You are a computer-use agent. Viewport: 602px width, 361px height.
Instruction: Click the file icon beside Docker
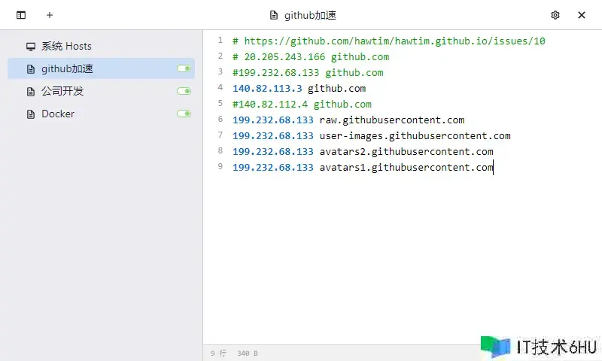click(31, 114)
